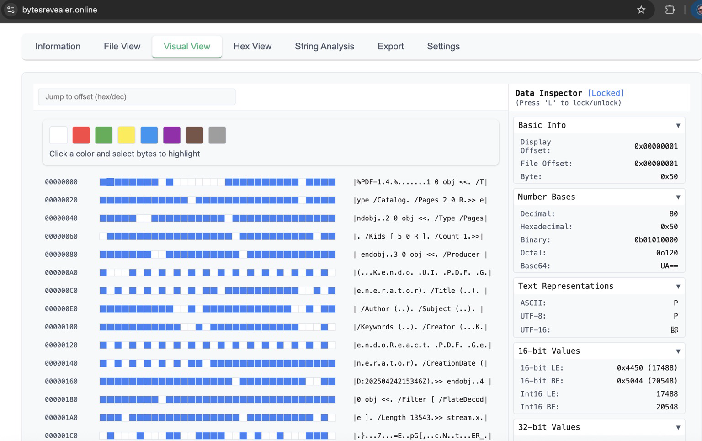This screenshot has width=702, height=441.
Task: Switch to the File View tab
Action: (122, 46)
